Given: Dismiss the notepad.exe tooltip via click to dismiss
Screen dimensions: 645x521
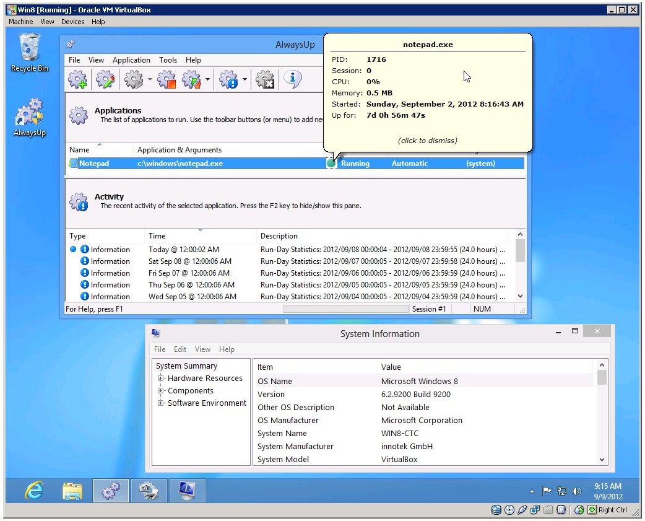Looking at the screenshot, I should (427, 141).
